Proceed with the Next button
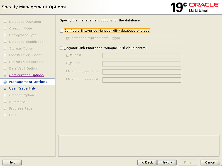 click(x=167, y=162)
